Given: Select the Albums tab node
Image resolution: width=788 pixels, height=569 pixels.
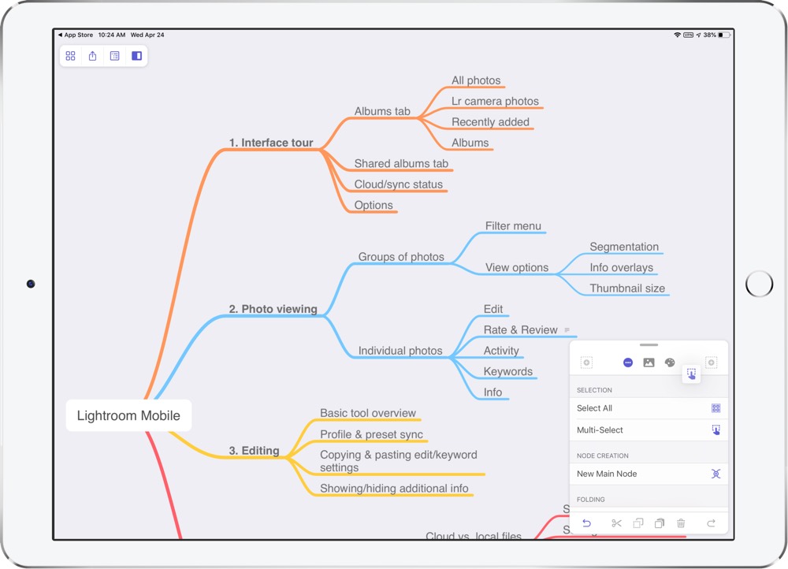Looking at the screenshot, I should (382, 111).
